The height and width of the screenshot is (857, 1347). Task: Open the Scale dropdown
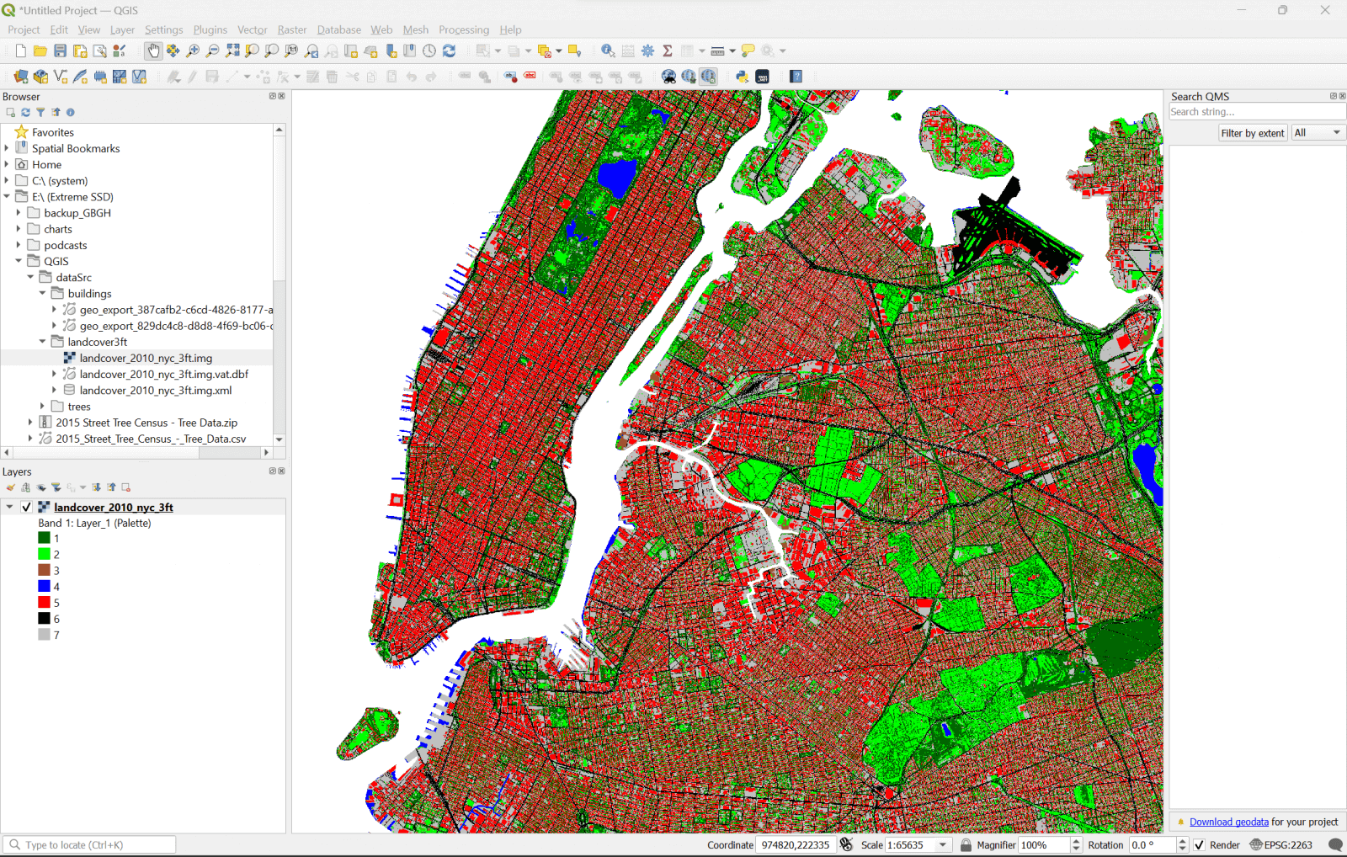coord(943,845)
